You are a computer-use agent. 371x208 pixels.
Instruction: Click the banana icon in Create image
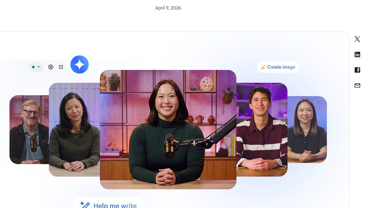point(263,67)
